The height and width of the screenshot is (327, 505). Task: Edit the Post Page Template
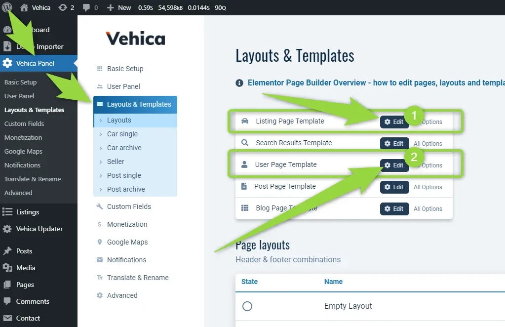coord(394,187)
